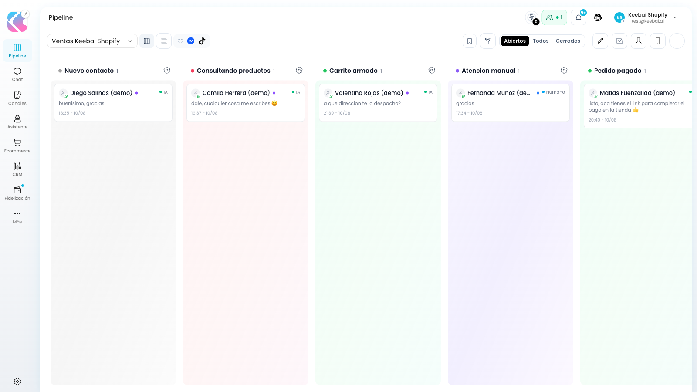Click the IA status on Camila's card

pos(296,92)
